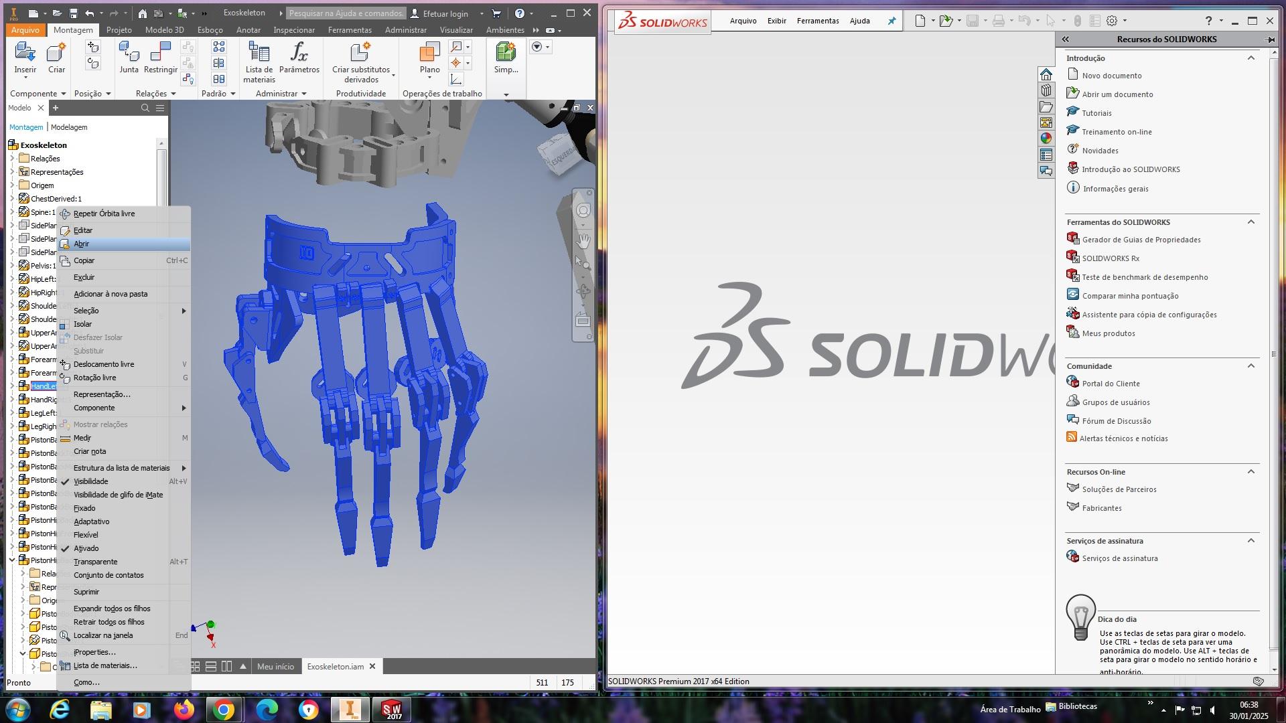The height and width of the screenshot is (723, 1286).
Task: Collapse the Ferramentas do SOLIDWORKS section
Action: pyautogui.click(x=1251, y=222)
